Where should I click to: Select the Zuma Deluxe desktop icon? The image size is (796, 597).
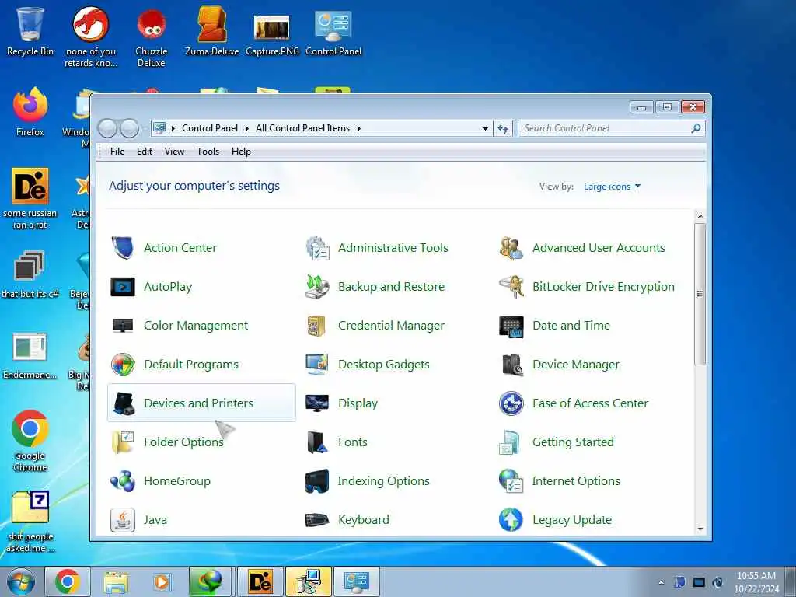tap(211, 31)
